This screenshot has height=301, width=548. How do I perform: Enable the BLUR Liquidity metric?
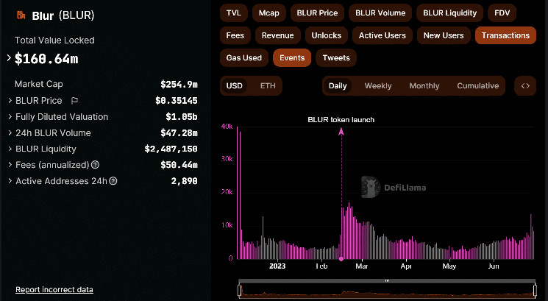point(449,13)
